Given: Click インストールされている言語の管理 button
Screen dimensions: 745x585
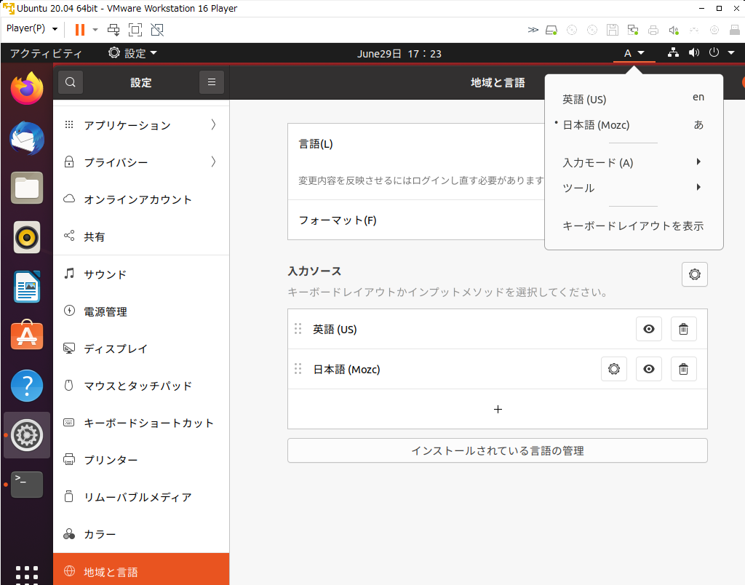Looking at the screenshot, I should tap(498, 450).
